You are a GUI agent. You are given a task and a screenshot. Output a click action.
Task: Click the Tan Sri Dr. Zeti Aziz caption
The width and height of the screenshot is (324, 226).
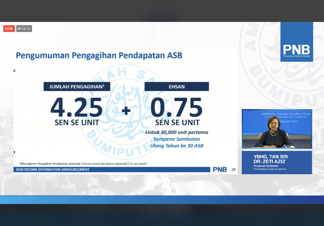point(277,162)
